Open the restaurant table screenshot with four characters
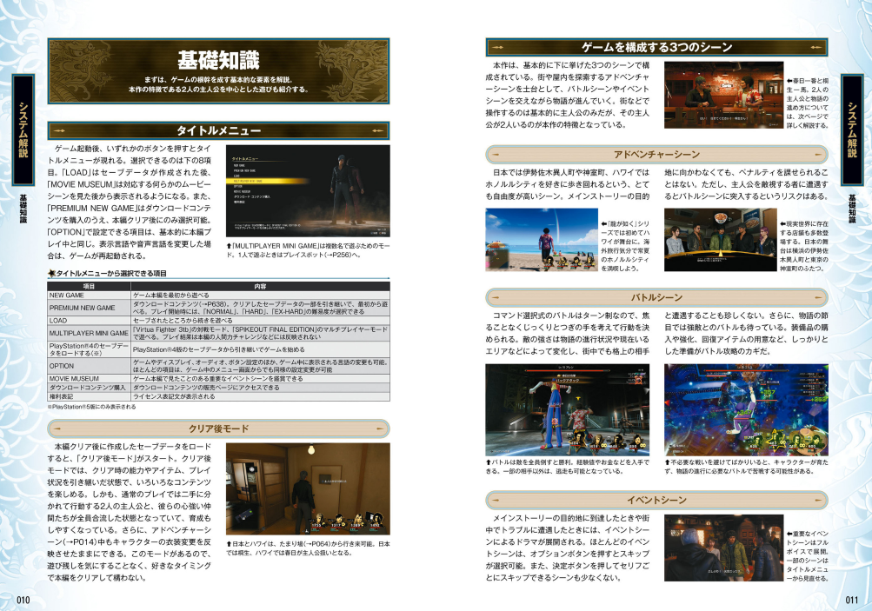 (720, 240)
